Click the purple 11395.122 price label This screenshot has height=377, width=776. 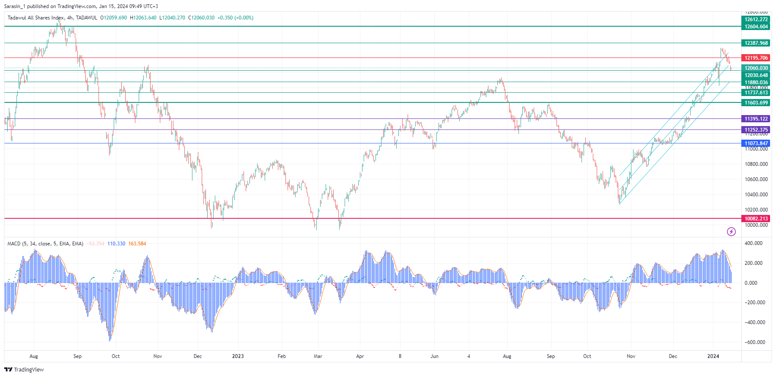click(x=756, y=119)
